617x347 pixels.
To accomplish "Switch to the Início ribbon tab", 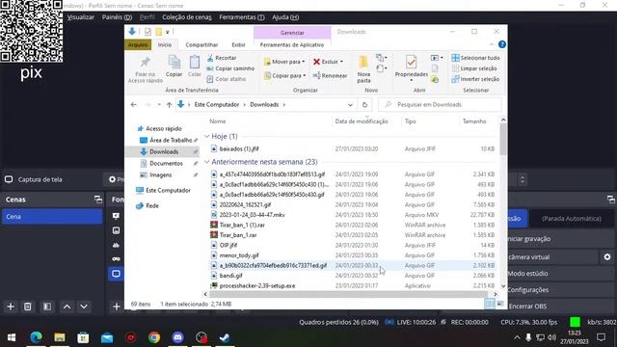I will (x=165, y=45).
